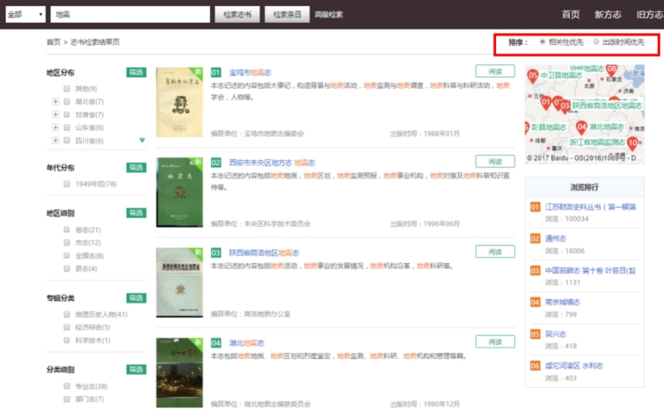The image size is (664, 410).
Task: Click the orange 01 rank badge in 浏览排行
Action: coord(535,207)
